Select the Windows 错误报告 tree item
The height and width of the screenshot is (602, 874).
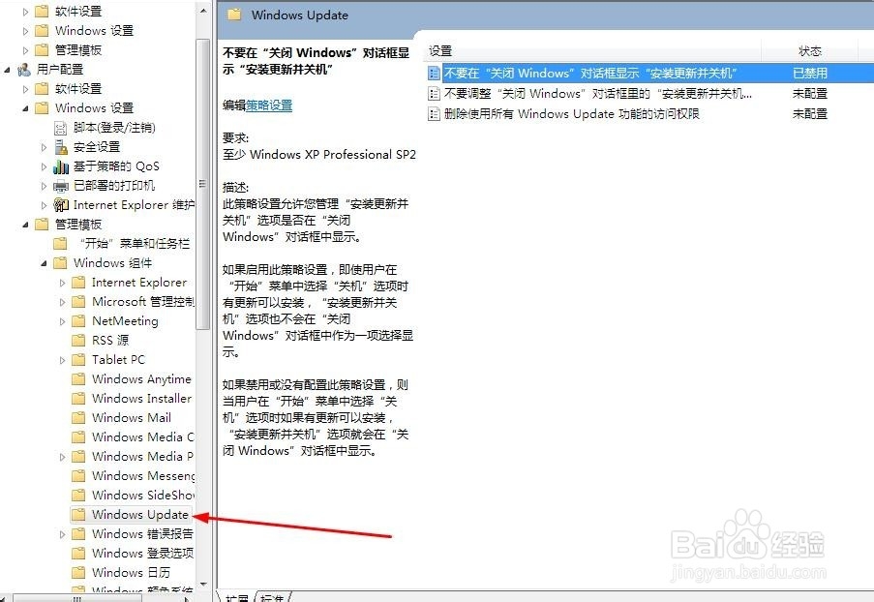142,534
